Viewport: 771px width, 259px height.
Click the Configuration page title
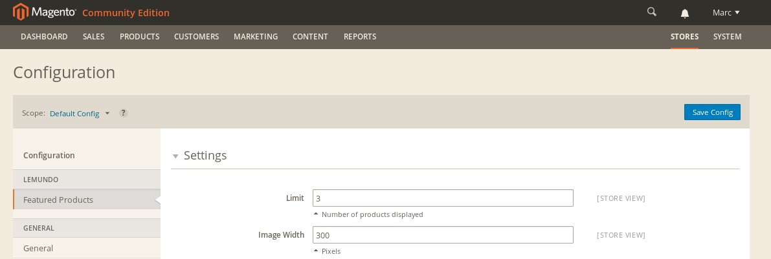click(64, 72)
